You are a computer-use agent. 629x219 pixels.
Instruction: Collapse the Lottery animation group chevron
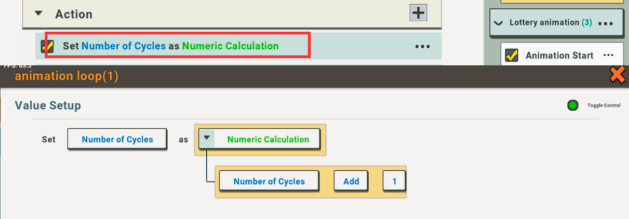(499, 23)
